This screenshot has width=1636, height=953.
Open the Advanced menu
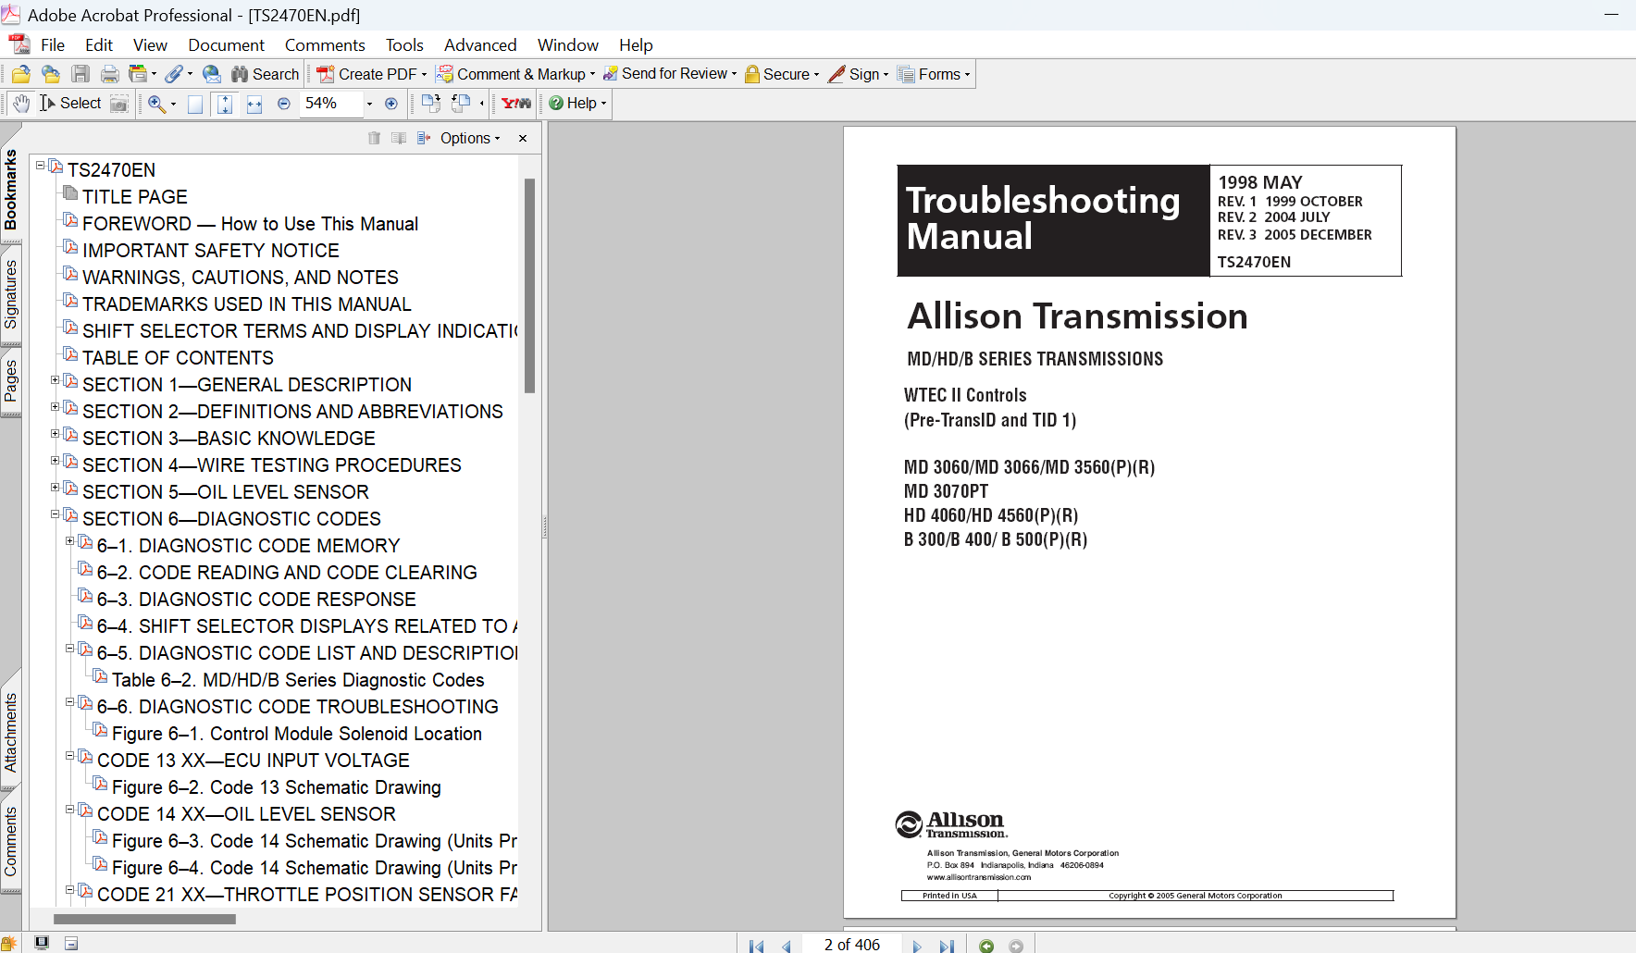480,45
